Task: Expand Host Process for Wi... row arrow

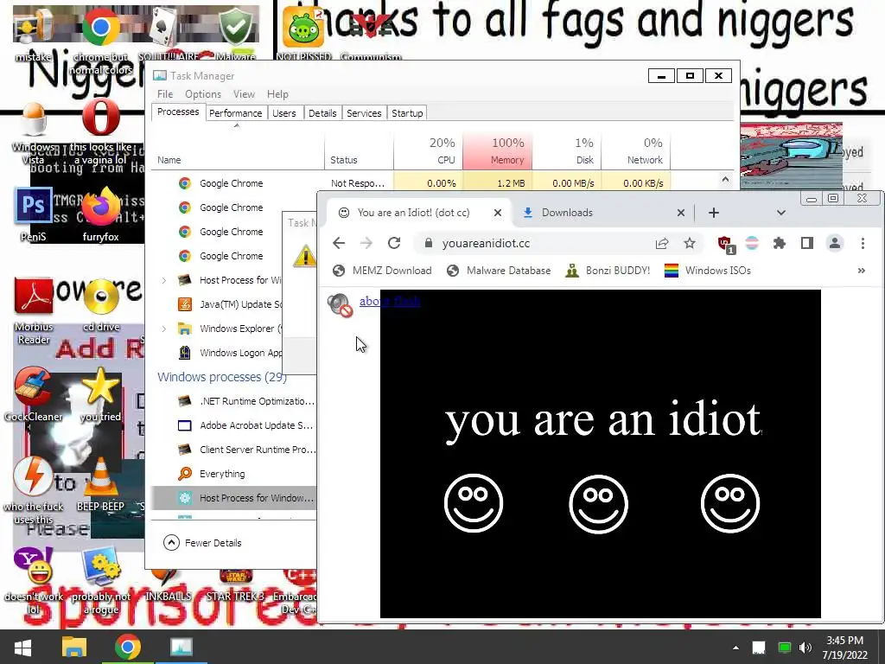Action: (x=164, y=280)
